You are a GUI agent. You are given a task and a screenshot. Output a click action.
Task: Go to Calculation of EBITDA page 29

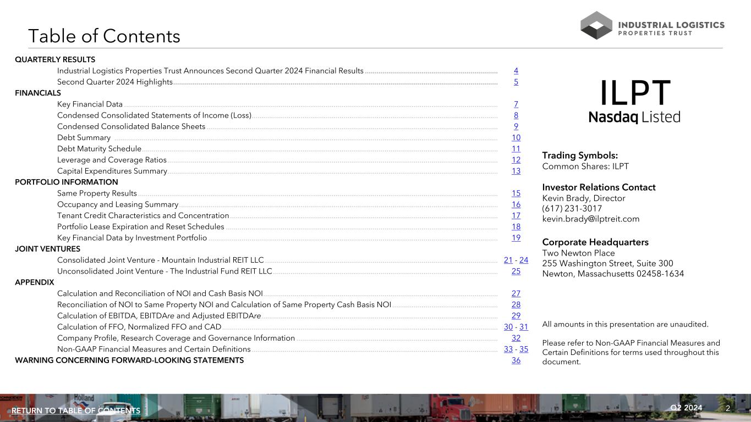[x=516, y=316]
